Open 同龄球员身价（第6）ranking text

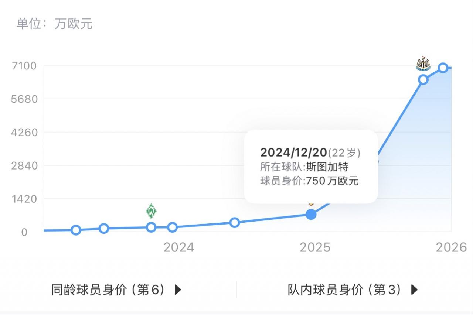[108, 290]
